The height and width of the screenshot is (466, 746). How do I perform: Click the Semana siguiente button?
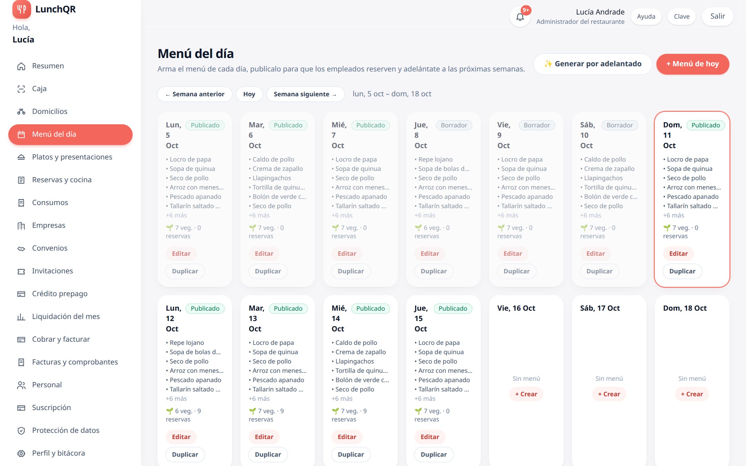[x=305, y=94]
